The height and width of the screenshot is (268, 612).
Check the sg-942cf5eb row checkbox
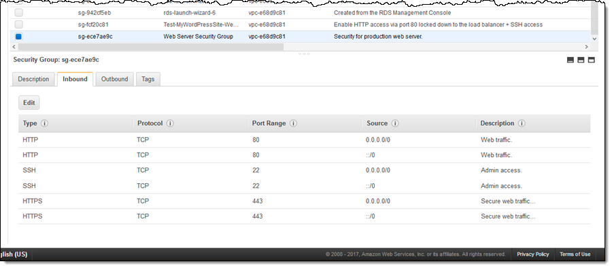point(19,13)
